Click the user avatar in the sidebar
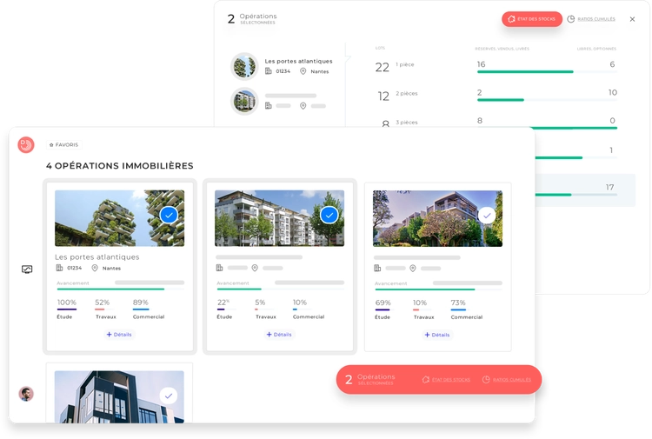The width and height of the screenshot is (652, 439). (x=26, y=394)
